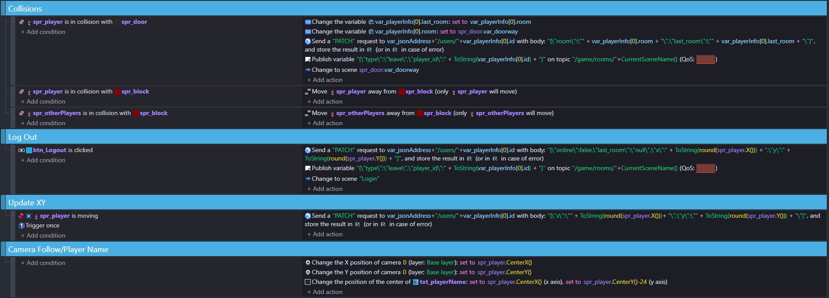The height and width of the screenshot is (298, 829).
Task: Click spr_player.CenterY()-24 parameter
Action: point(615,282)
